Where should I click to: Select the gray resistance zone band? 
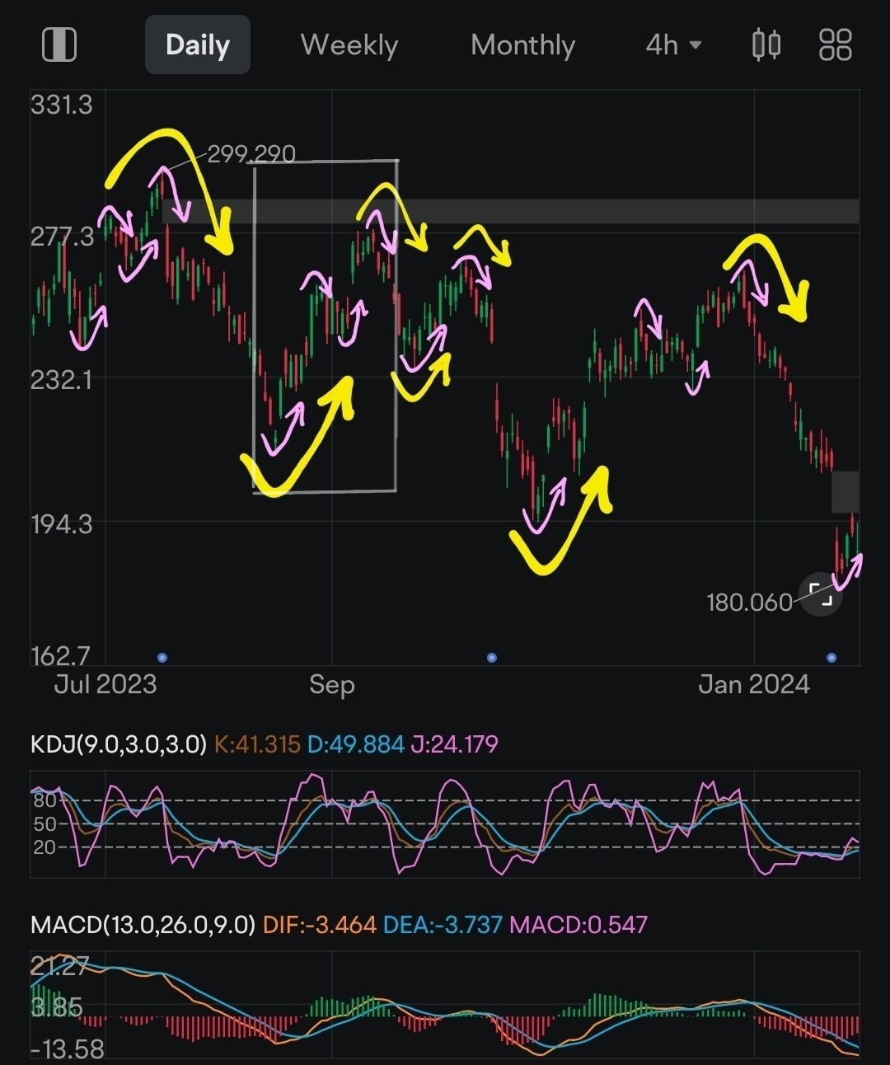click(511, 211)
